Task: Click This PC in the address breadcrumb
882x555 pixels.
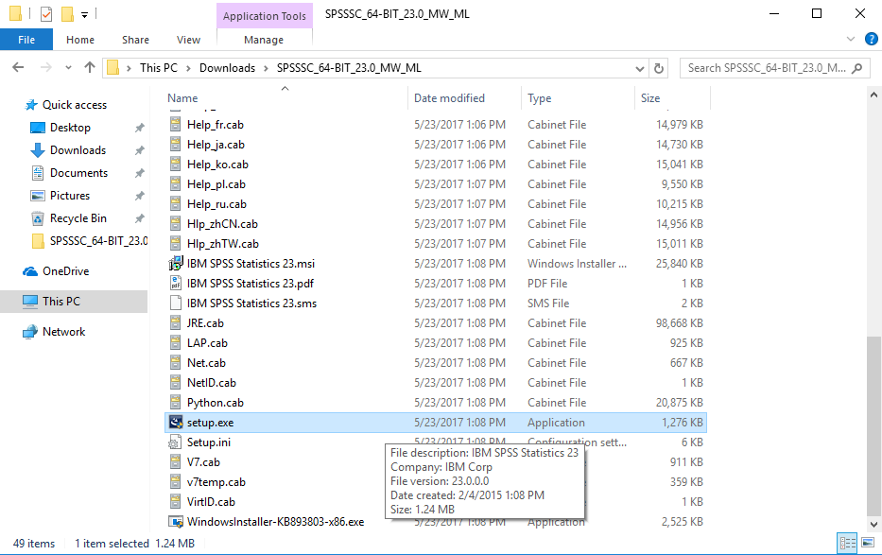Action: point(159,68)
